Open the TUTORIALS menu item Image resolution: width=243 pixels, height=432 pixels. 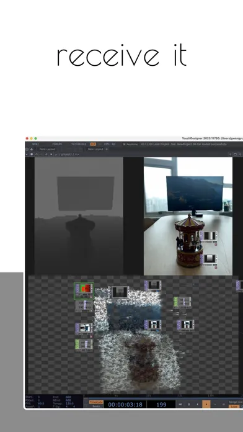point(79,144)
